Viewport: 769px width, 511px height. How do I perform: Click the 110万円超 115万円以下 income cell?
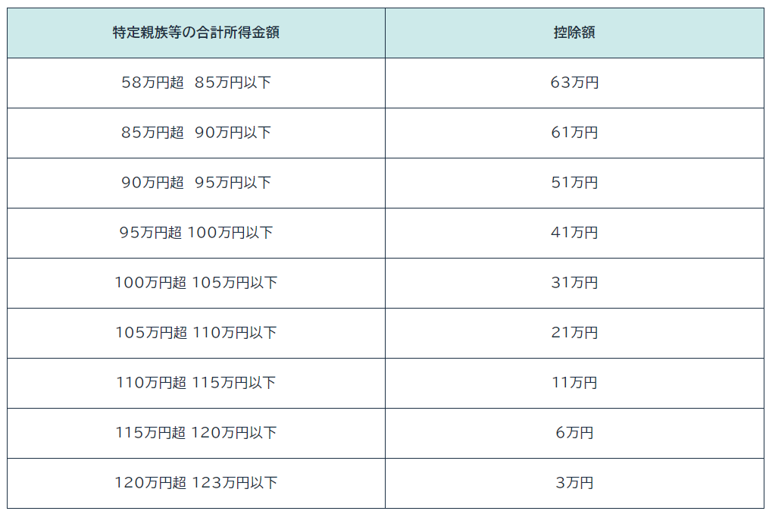pyautogui.click(x=195, y=383)
